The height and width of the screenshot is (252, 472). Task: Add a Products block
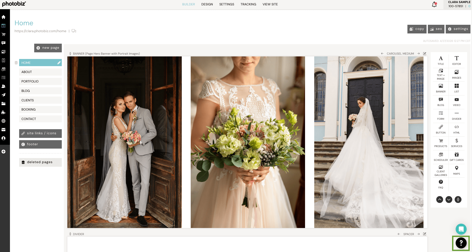pyautogui.click(x=441, y=143)
